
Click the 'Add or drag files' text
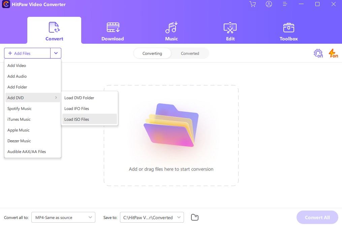coord(171,169)
